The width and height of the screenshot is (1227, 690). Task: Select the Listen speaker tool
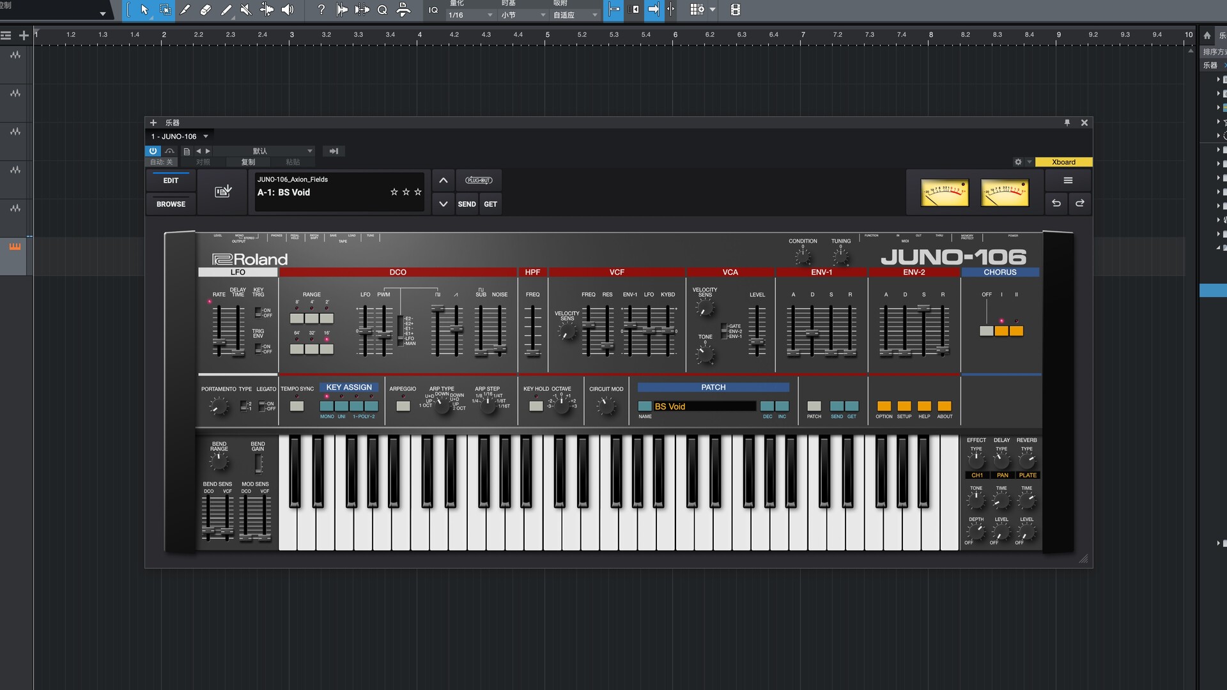click(288, 10)
